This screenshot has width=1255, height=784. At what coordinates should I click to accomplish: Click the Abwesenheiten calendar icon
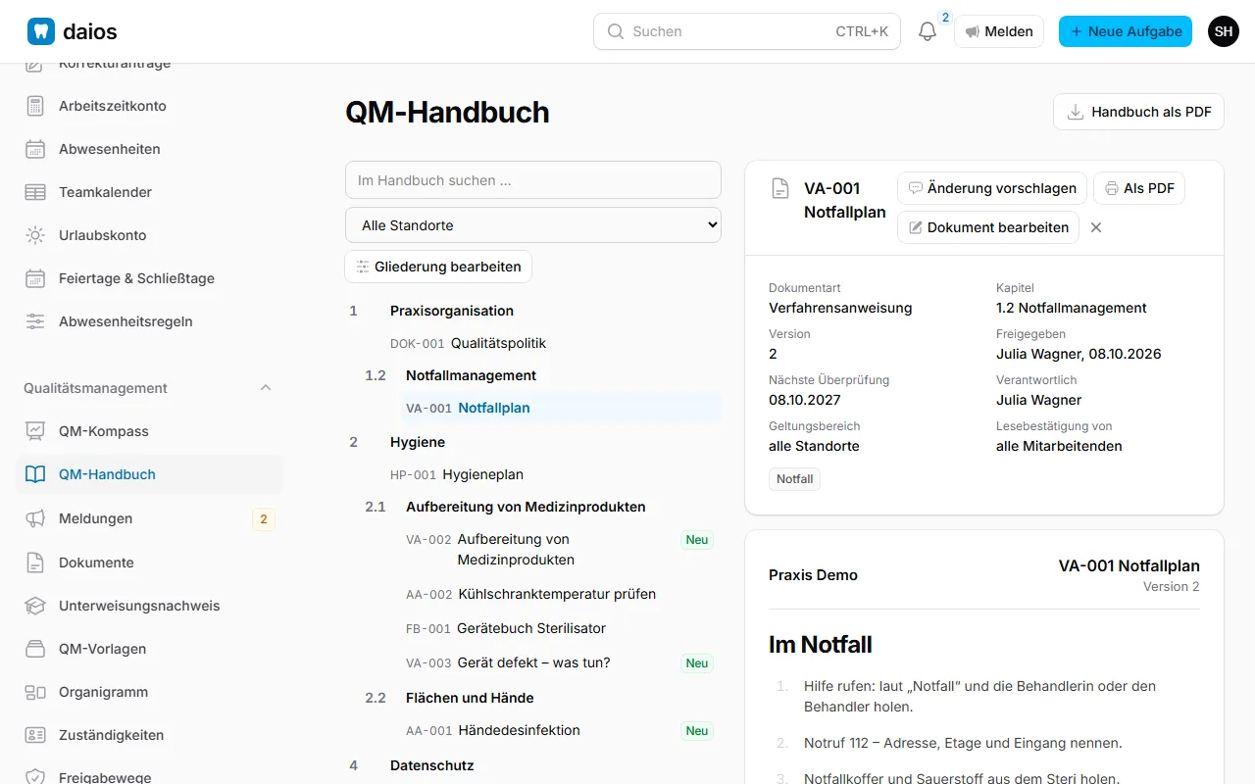[x=35, y=149]
